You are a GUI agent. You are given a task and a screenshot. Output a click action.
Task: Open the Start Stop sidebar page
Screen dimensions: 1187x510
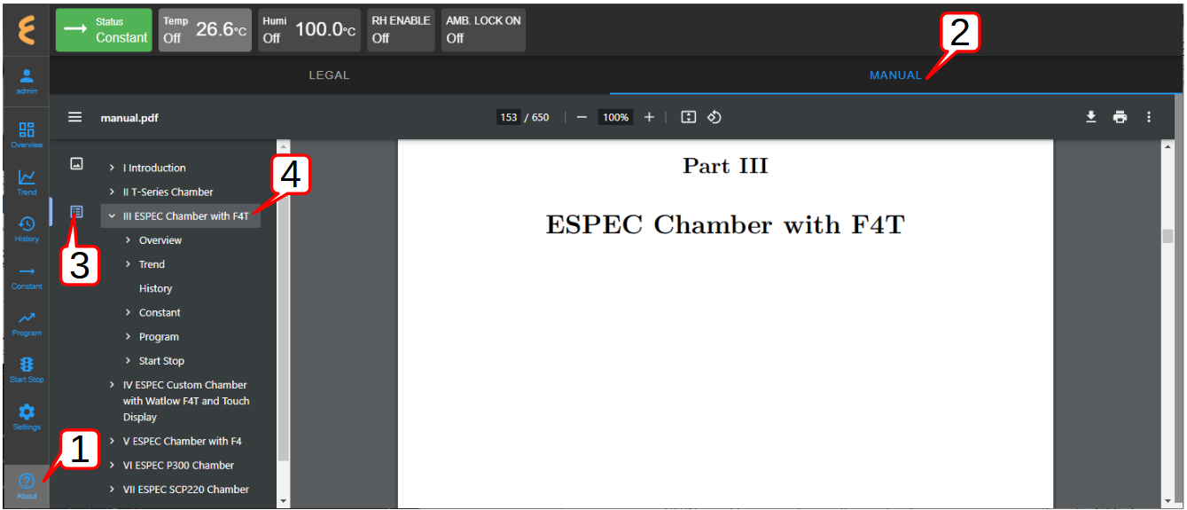coord(27,370)
